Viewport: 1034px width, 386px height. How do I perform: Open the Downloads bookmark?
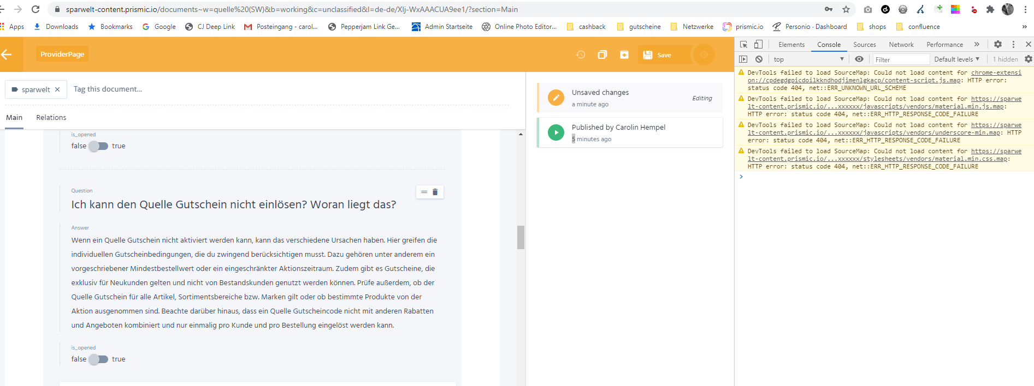click(x=56, y=27)
